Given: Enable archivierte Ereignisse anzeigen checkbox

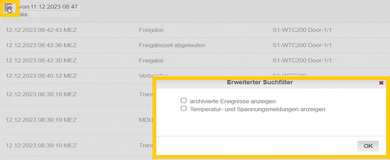Looking at the screenshot, I should tap(184, 100).
